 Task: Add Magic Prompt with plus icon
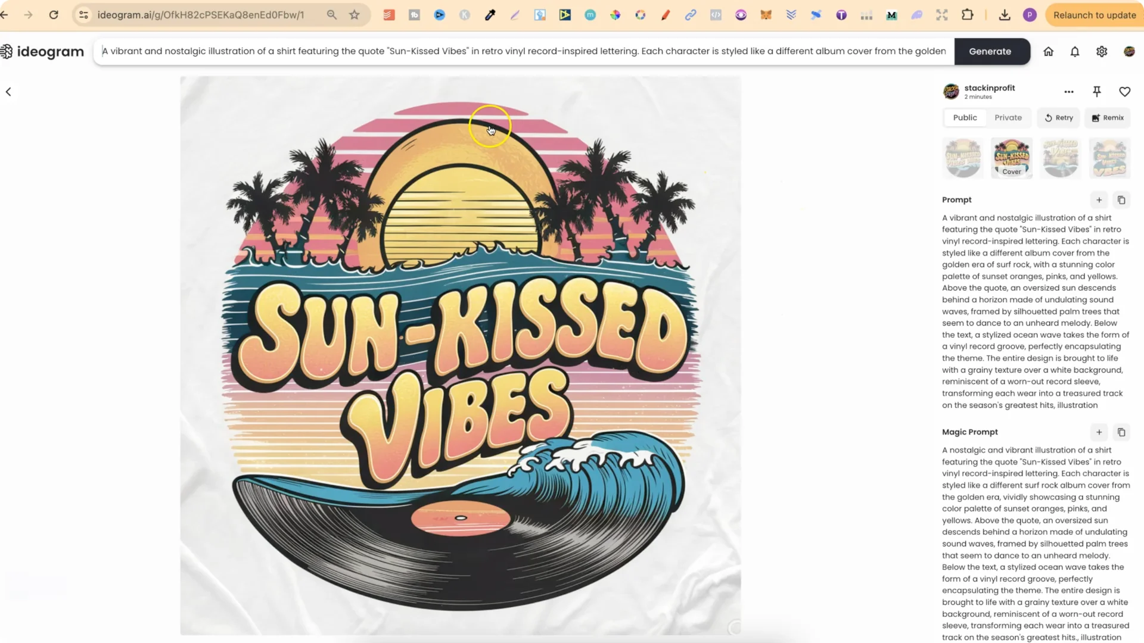[1099, 432]
